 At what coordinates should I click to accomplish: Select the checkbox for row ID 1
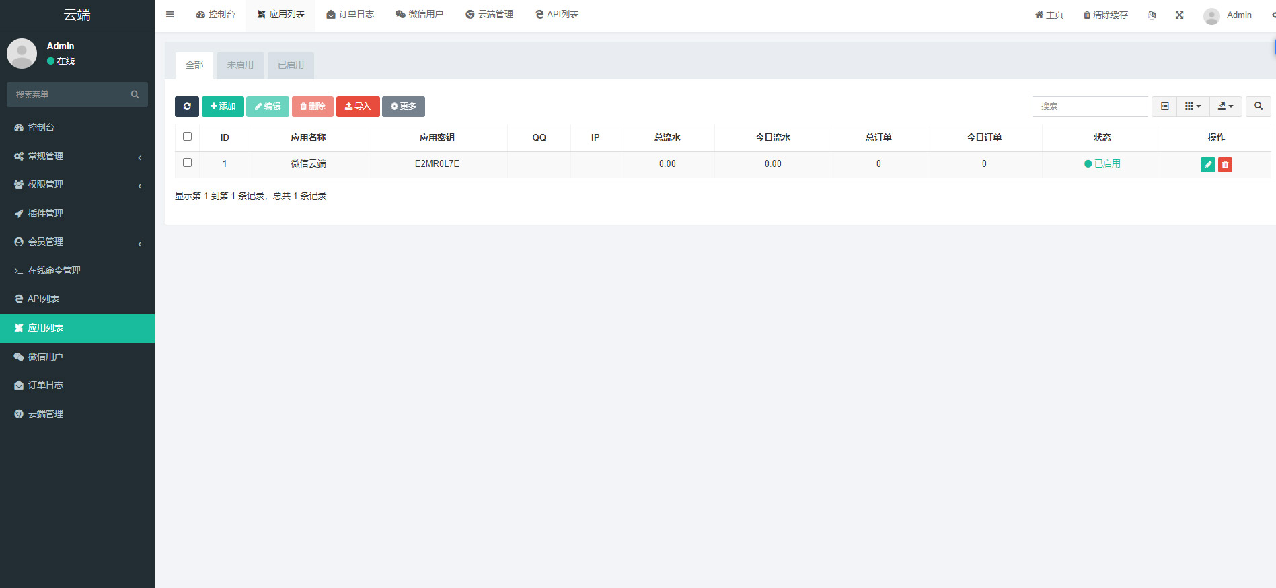click(x=188, y=163)
